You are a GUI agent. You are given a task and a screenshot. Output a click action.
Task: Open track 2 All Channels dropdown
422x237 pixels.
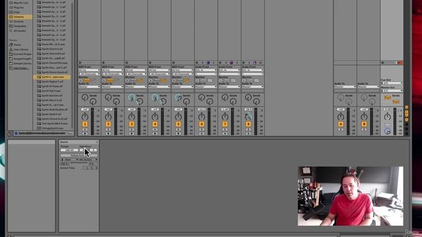click(113, 74)
